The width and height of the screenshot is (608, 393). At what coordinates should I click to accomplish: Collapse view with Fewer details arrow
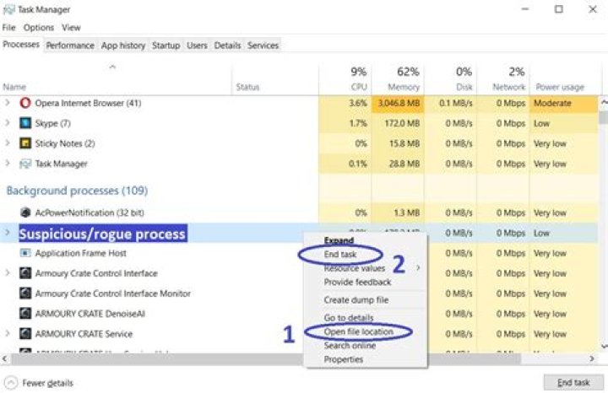(x=11, y=383)
